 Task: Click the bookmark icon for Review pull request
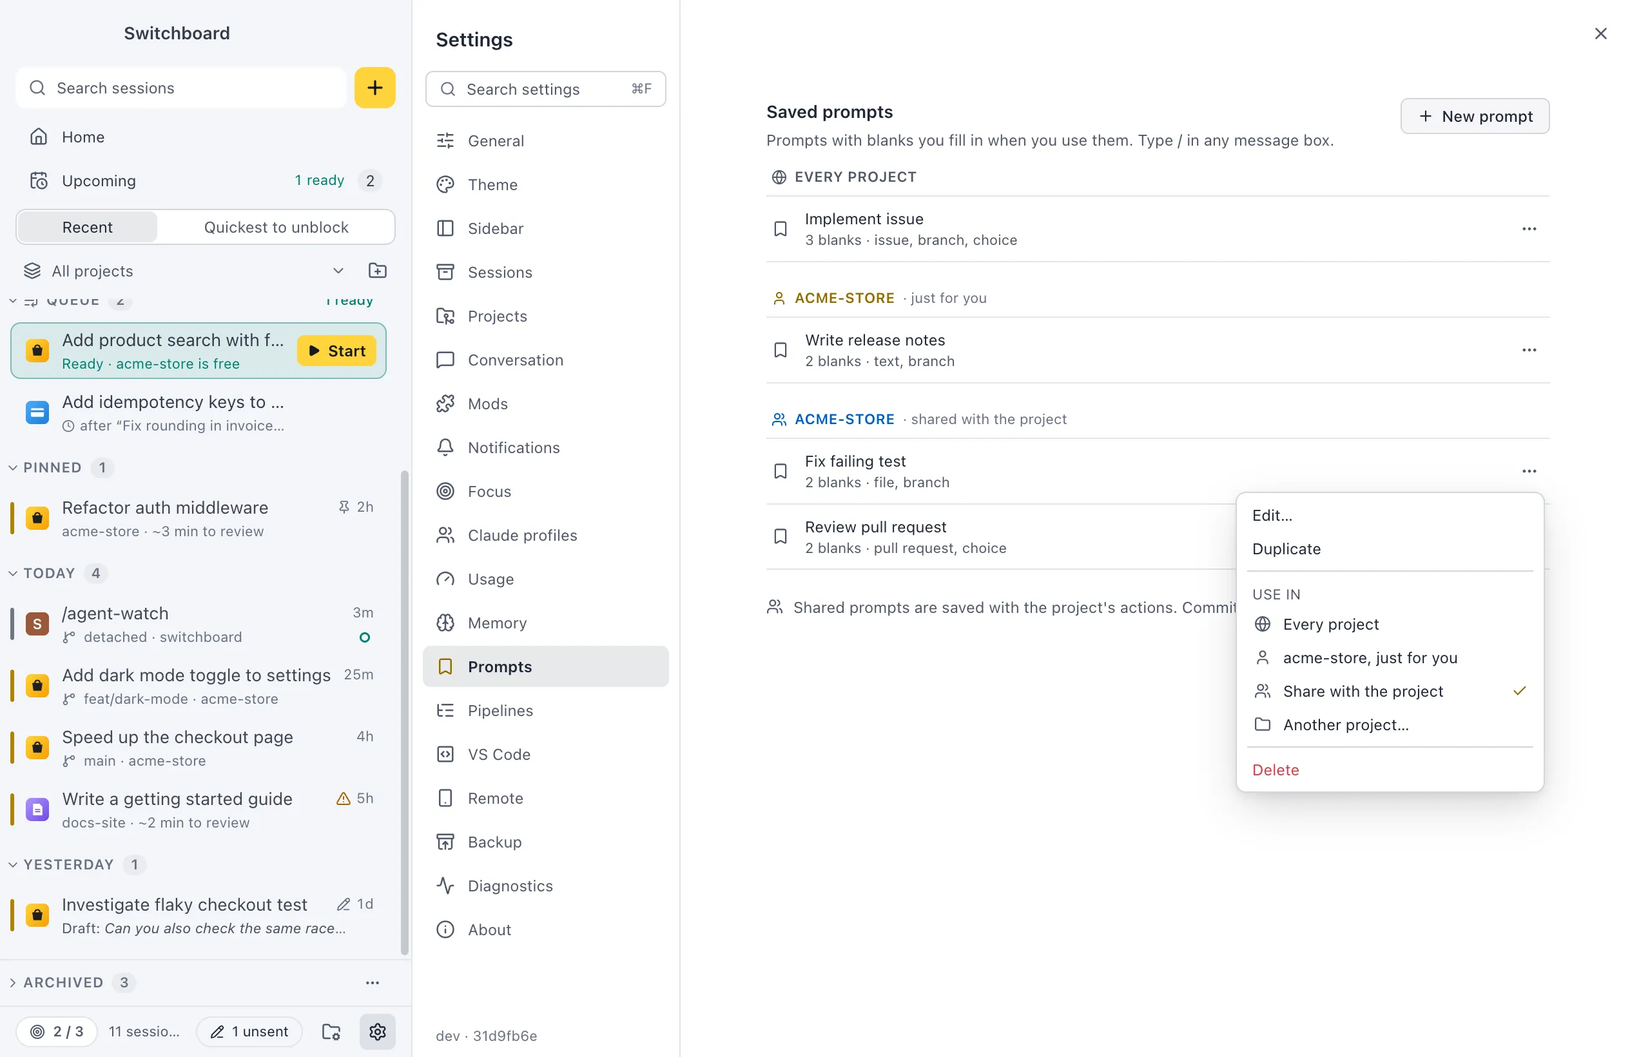[x=781, y=536]
